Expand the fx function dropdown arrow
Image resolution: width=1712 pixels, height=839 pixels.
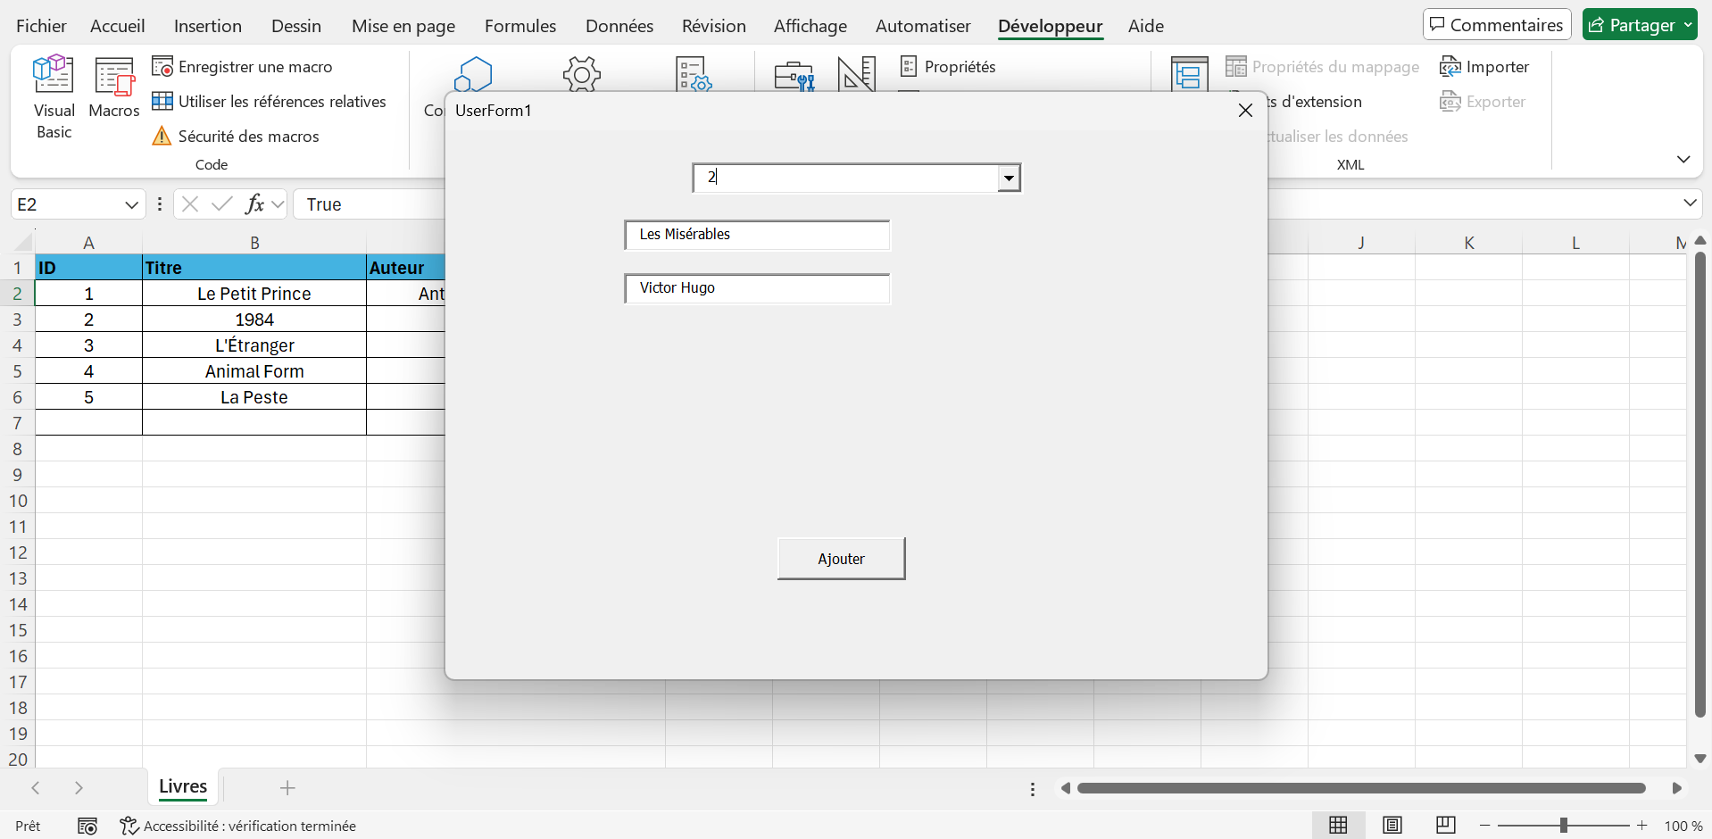(x=278, y=204)
